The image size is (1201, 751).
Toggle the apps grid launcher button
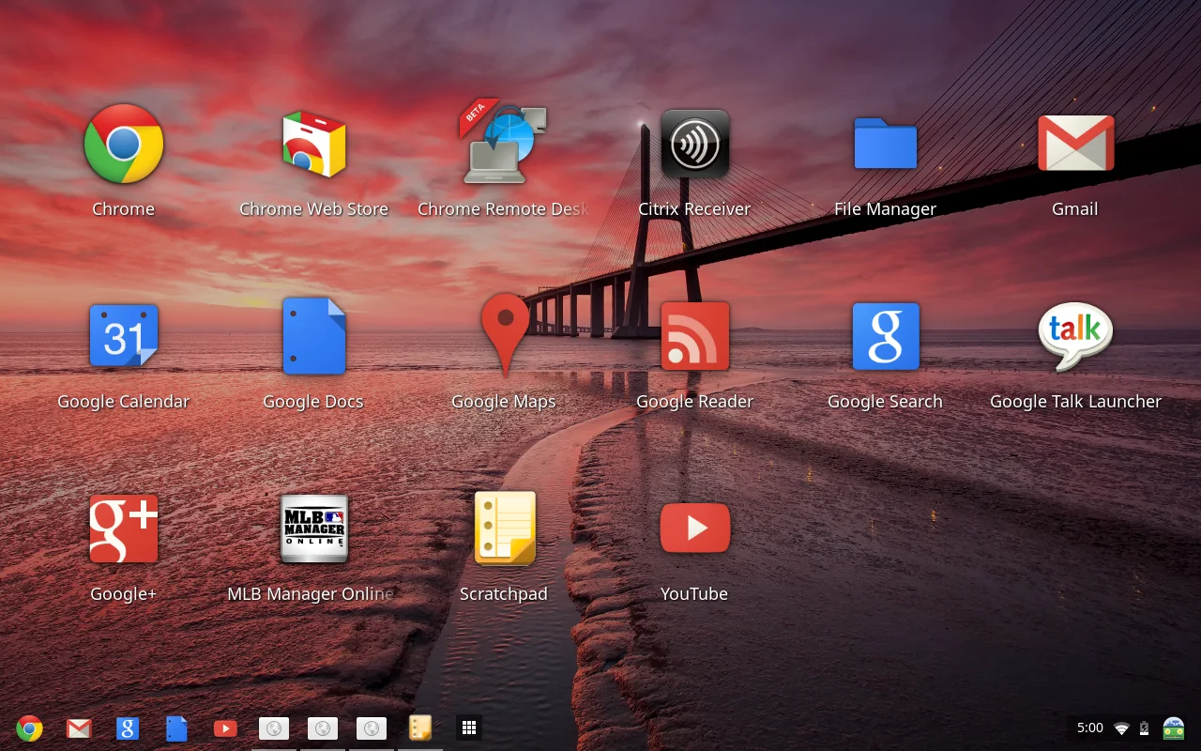469,728
